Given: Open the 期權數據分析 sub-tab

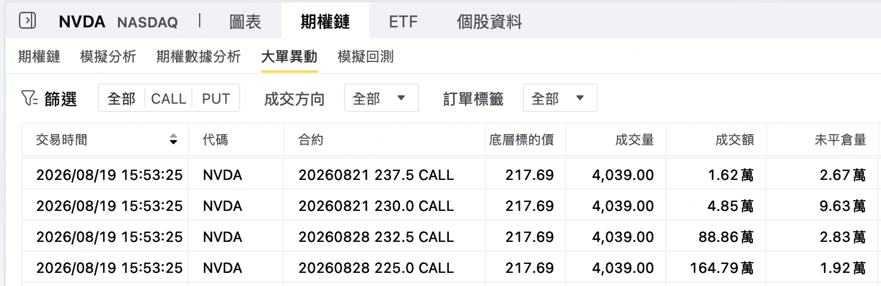Looking at the screenshot, I should (198, 57).
